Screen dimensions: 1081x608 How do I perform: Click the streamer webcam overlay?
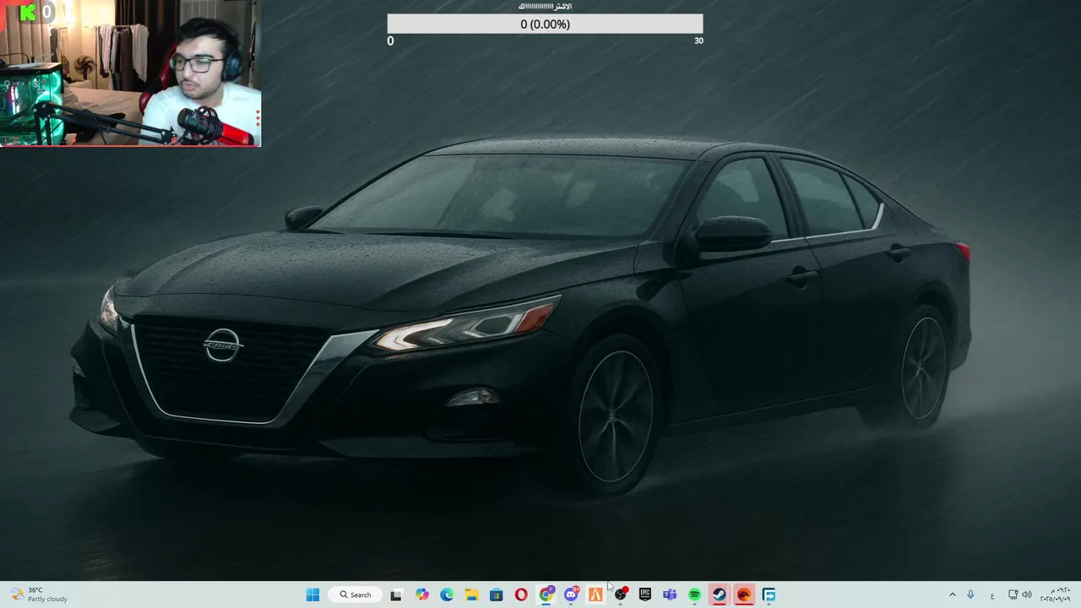pyautogui.click(x=131, y=73)
